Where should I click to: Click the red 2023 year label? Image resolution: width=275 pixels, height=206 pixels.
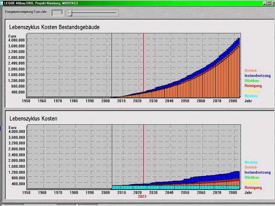pos(142,197)
